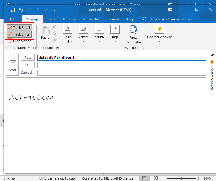This screenshot has height=181, width=216.
Task: Click the message body area
Action: (106, 124)
